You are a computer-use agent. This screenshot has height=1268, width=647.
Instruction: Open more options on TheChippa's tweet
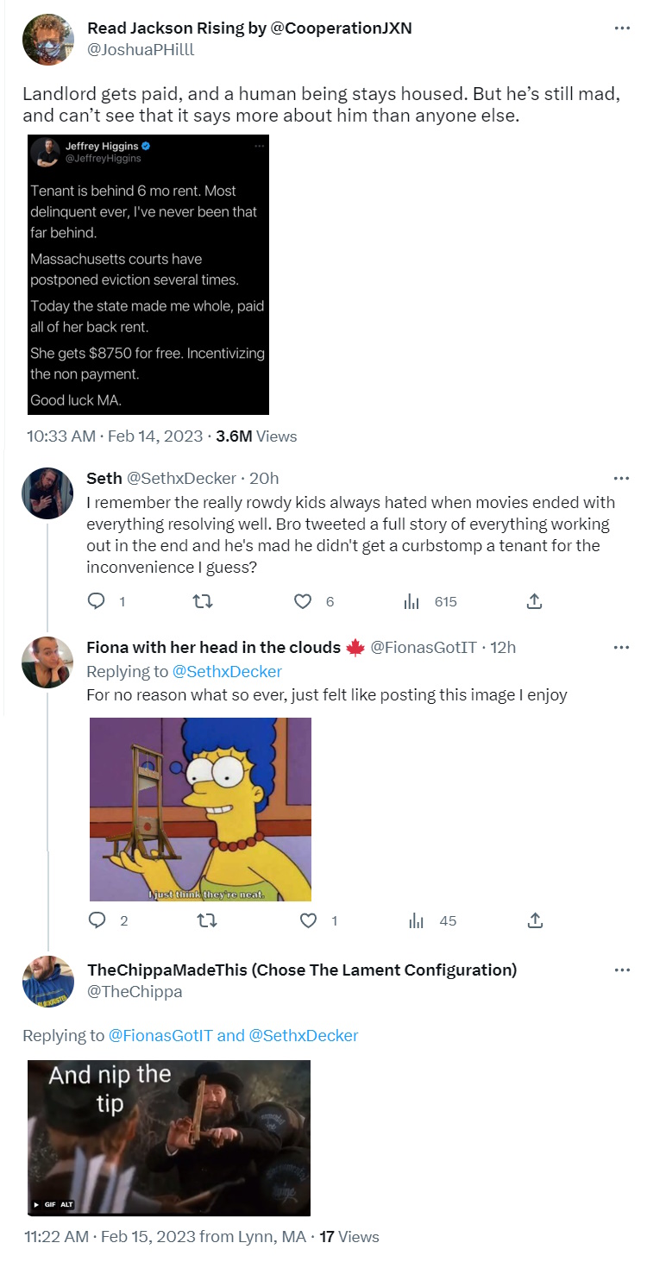point(621,970)
